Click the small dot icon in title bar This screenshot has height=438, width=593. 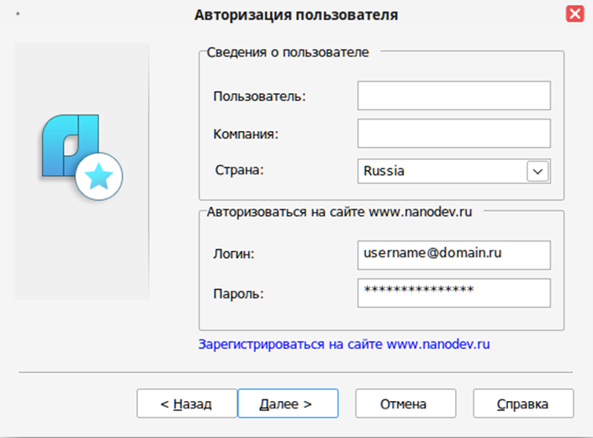click(18, 14)
